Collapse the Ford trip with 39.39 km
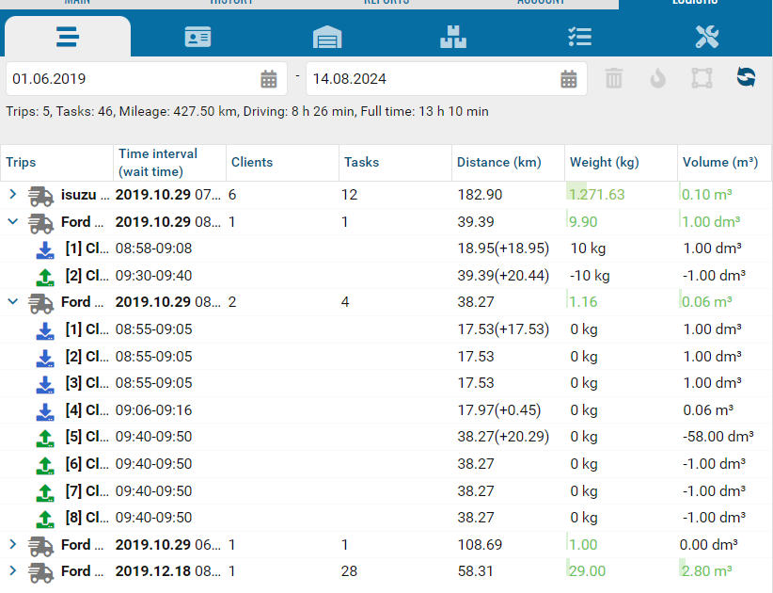Image resolution: width=773 pixels, height=593 pixels. point(13,222)
